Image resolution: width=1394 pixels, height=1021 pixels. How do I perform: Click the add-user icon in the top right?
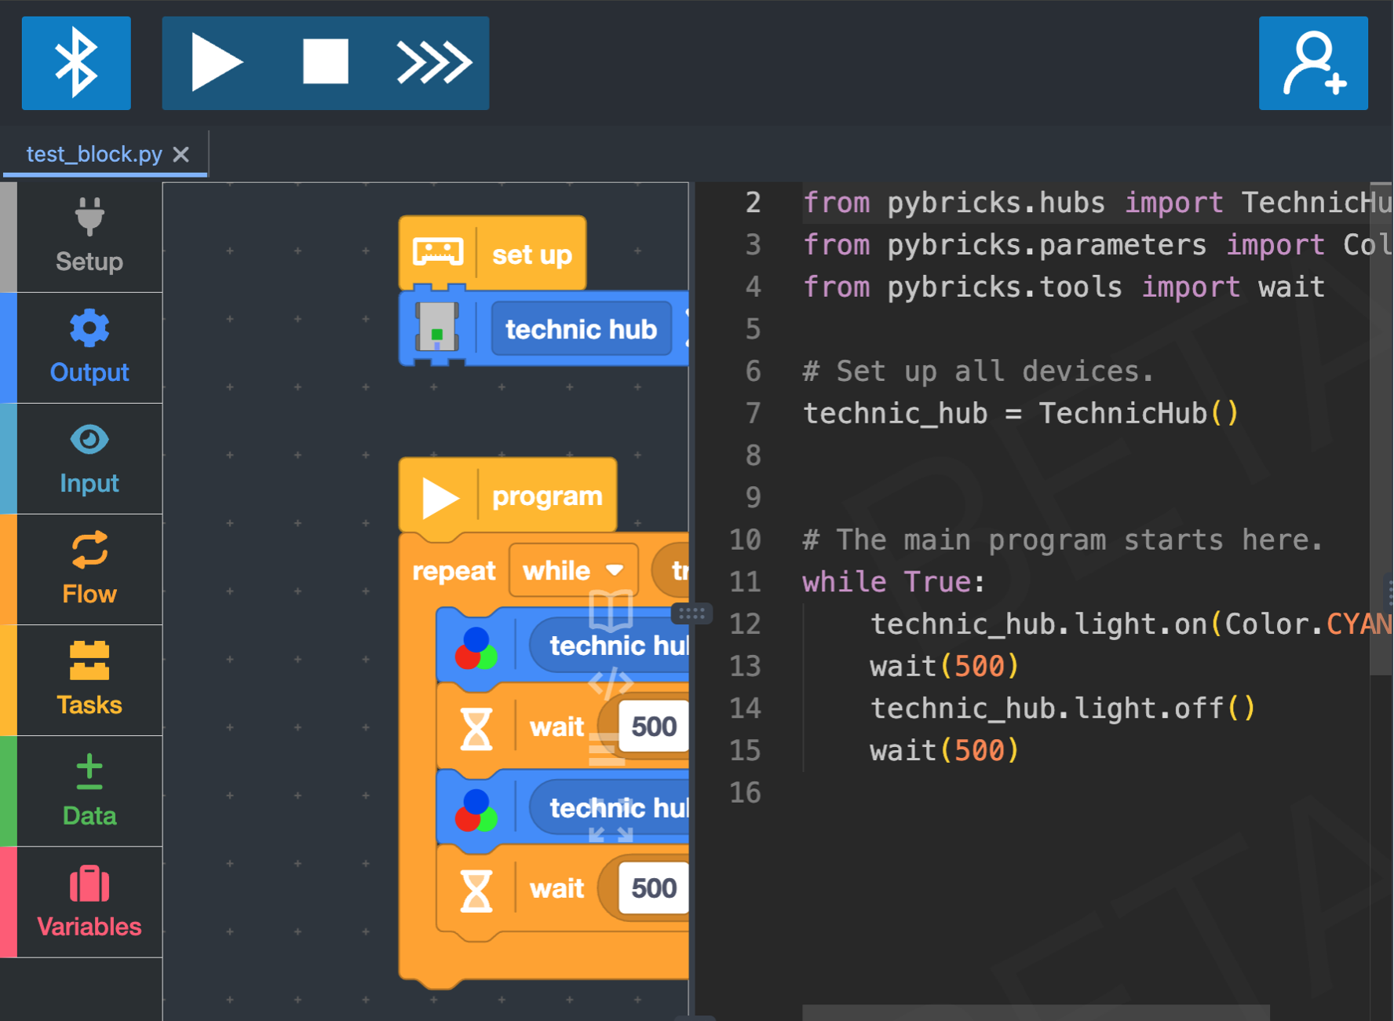(1313, 63)
